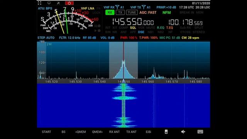Enable the Sub RX receiver

(185, 28)
